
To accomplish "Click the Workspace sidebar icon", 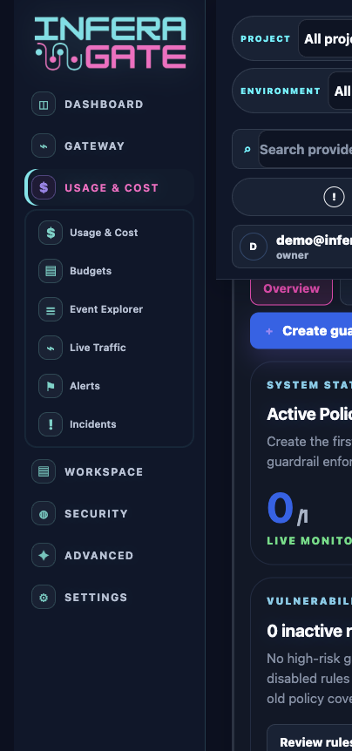I will pos(44,471).
